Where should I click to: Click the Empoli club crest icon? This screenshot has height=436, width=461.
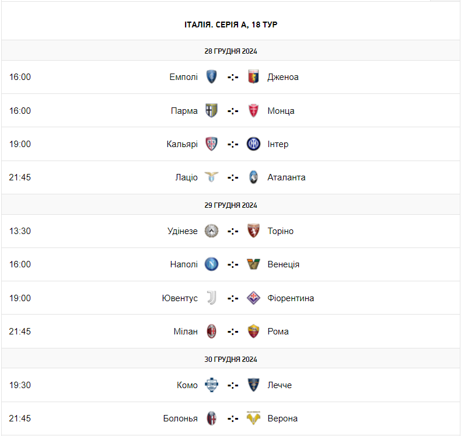click(x=212, y=77)
